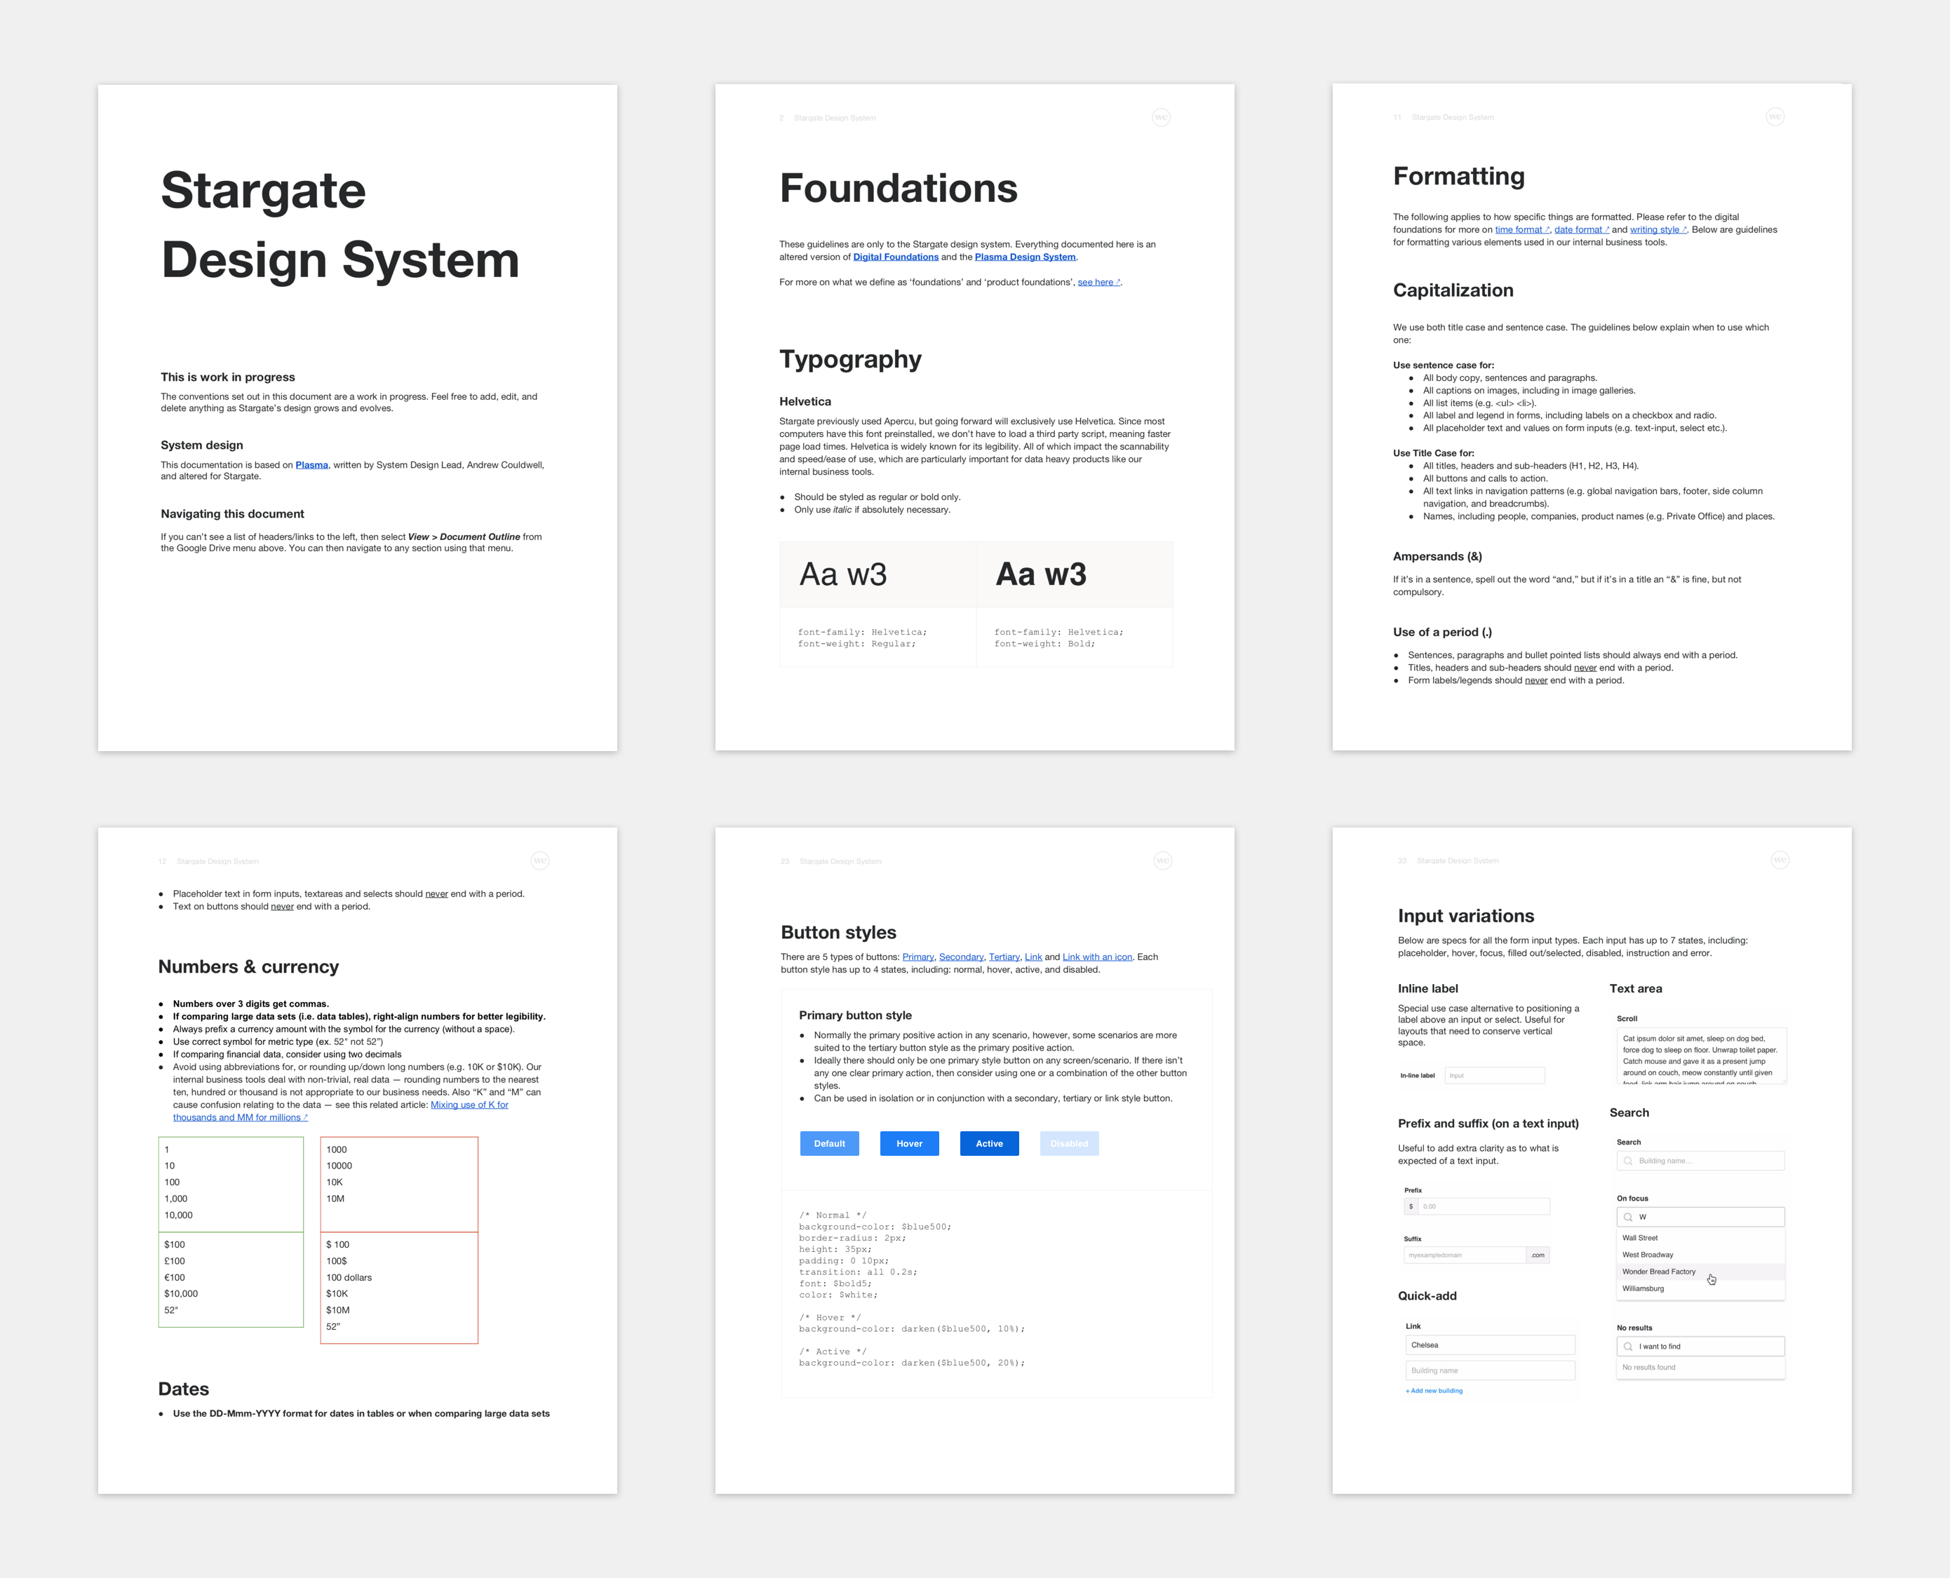Click the 'we' logo on the Input variations page
1950x1578 pixels.
(x=1780, y=860)
